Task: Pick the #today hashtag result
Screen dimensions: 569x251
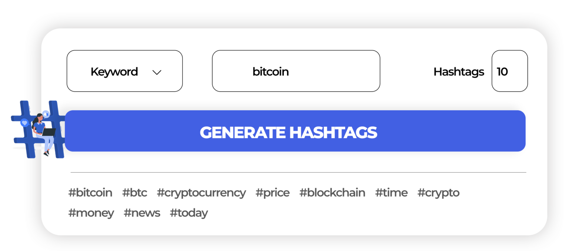Action: tap(189, 213)
